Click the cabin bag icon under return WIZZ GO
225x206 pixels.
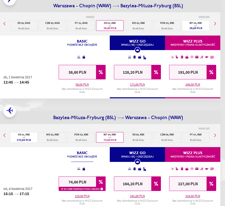pyautogui.click(x=140, y=169)
